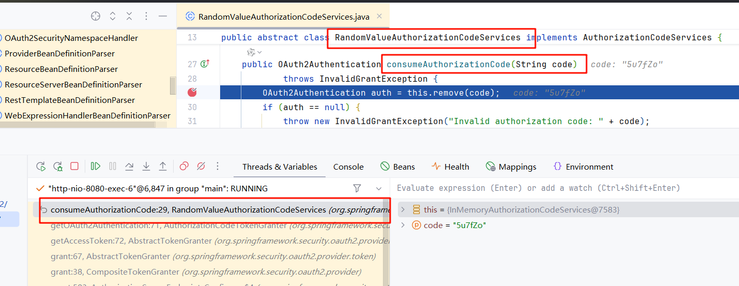Click InvalidGrantException in throws clause
The height and width of the screenshot is (286, 739).
374,79
